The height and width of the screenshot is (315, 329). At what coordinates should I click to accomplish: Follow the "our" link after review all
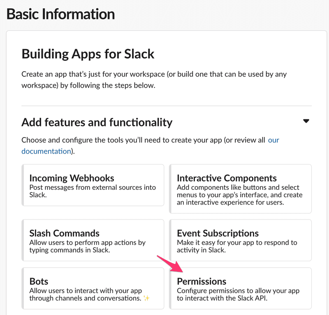pos(273,140)
